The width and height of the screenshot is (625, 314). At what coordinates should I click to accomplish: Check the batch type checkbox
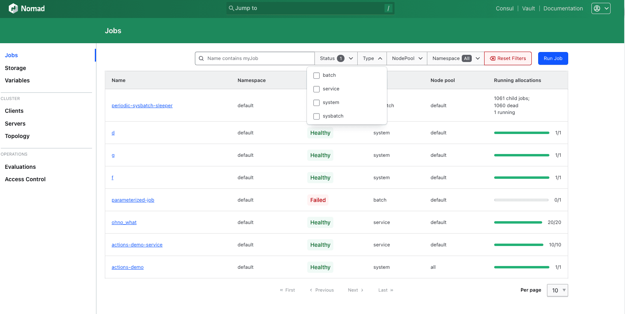(317, 76)
